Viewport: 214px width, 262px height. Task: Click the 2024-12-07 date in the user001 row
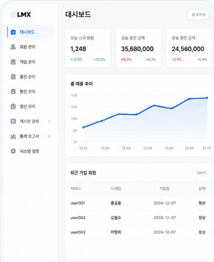coord(165,203)
